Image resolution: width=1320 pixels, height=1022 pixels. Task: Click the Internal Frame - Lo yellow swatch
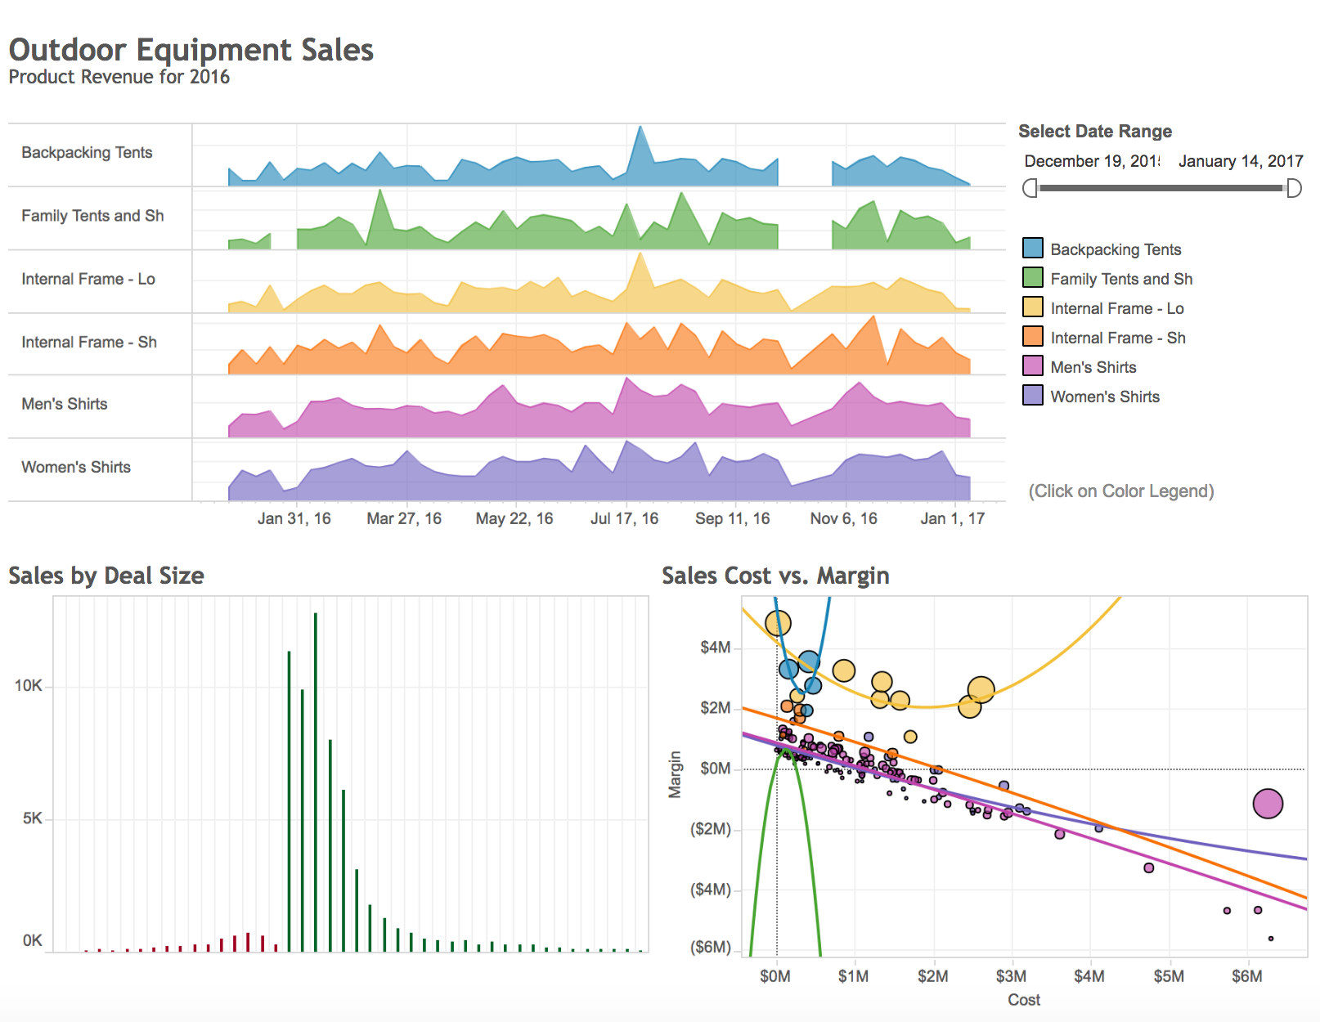[x=1033, y=307]
